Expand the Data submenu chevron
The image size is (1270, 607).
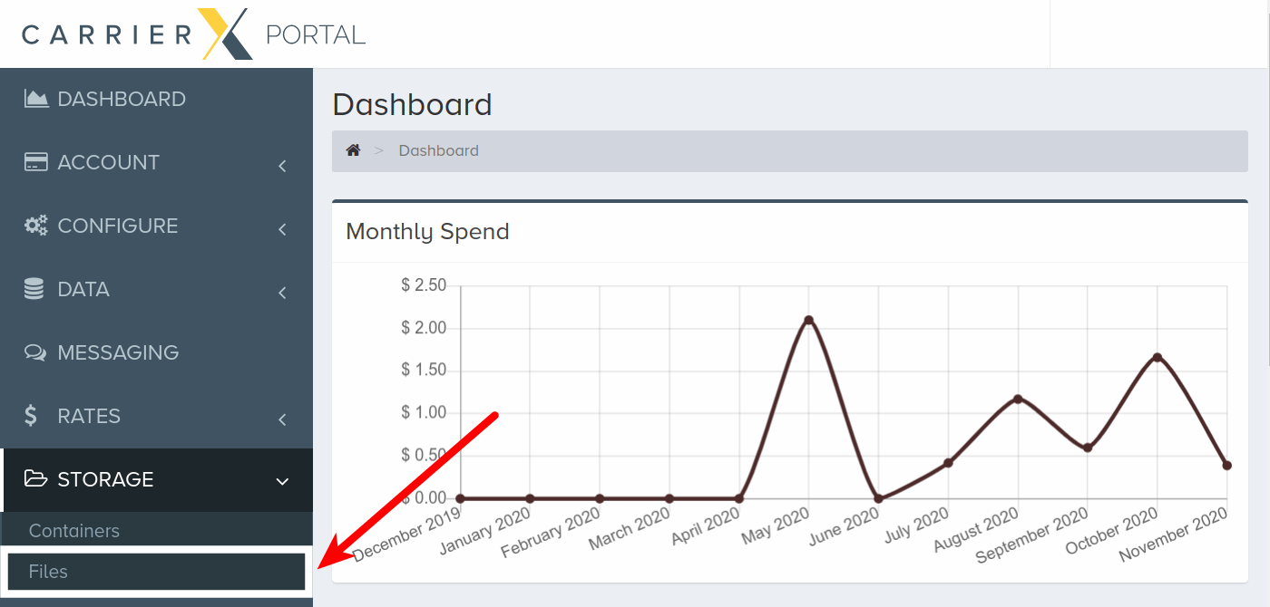(x=283, y=293)
